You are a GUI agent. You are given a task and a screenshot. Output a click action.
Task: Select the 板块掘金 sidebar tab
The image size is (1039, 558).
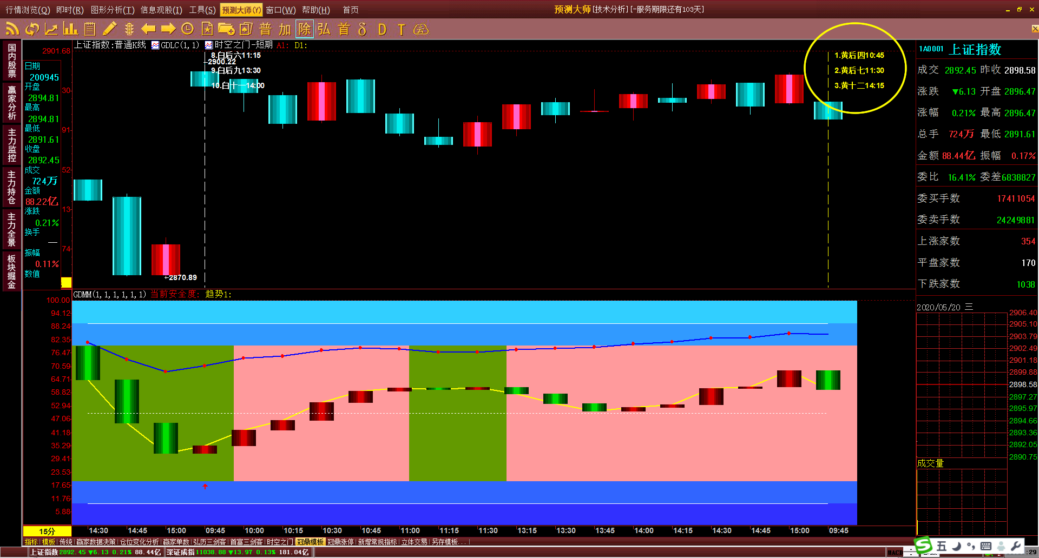point(12,271)
